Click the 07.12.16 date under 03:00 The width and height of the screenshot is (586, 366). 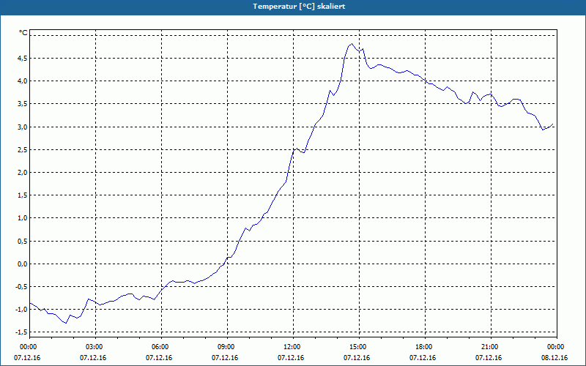pos(93,358)
